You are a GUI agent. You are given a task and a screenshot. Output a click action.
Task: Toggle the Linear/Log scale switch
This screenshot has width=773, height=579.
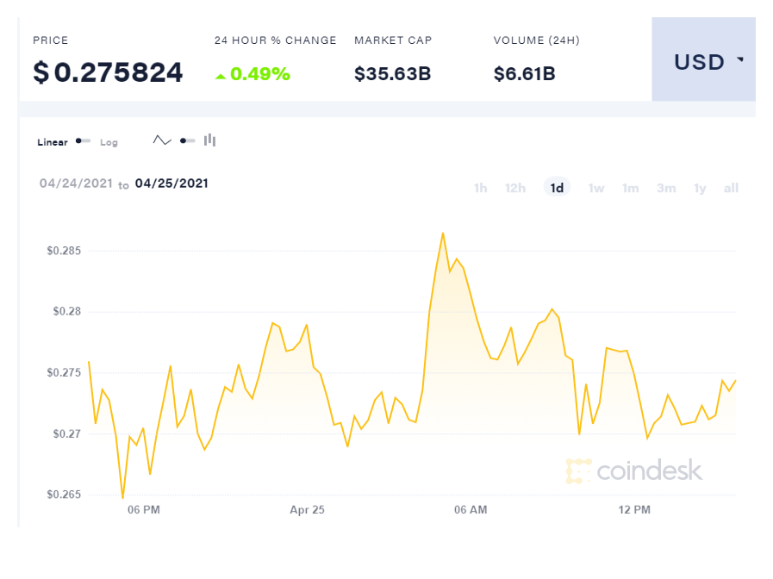click(x=83, y=141)
